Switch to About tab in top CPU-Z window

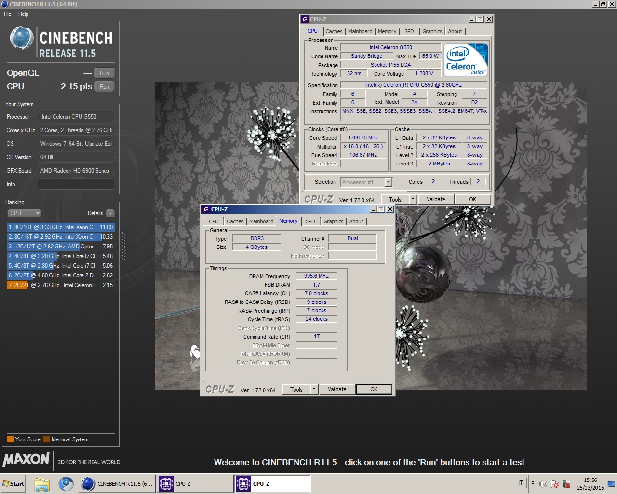tap(455, 31)
